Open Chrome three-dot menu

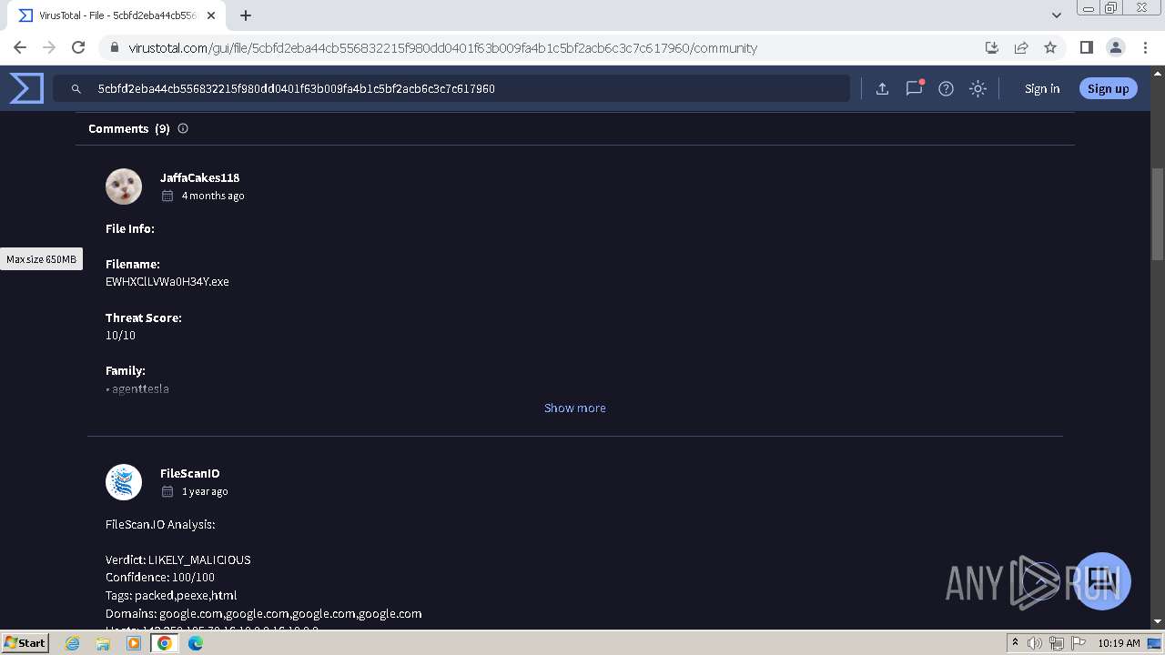pyautogui.click(x=1144, y=47)
